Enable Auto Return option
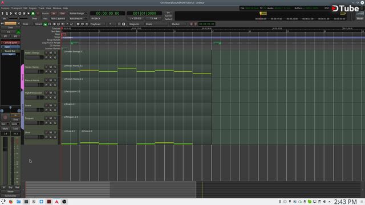The image size is (365, 205). [x=78, y=19]
